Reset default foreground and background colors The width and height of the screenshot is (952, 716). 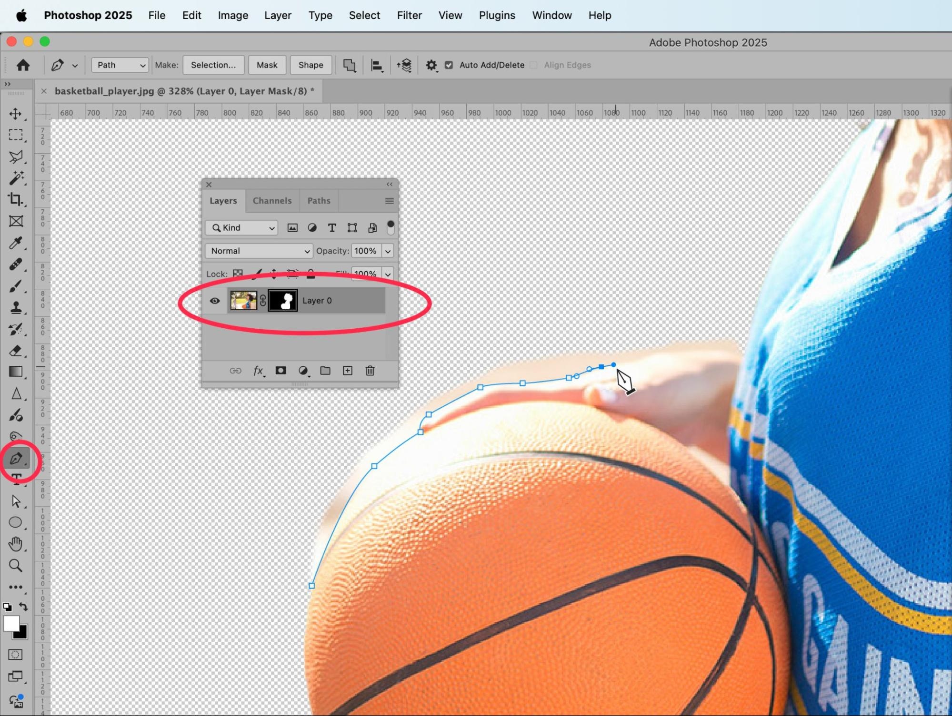[7, 607]
